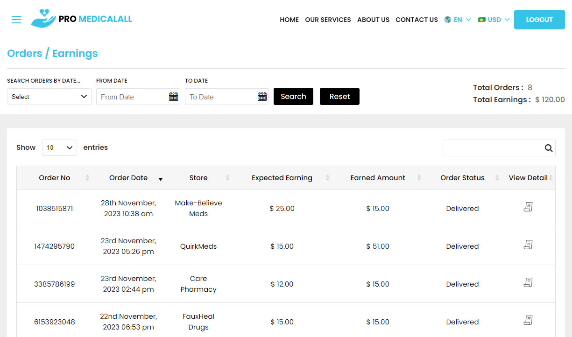Click the 22nd November 06:53 pm date

(x=128, y=322)
